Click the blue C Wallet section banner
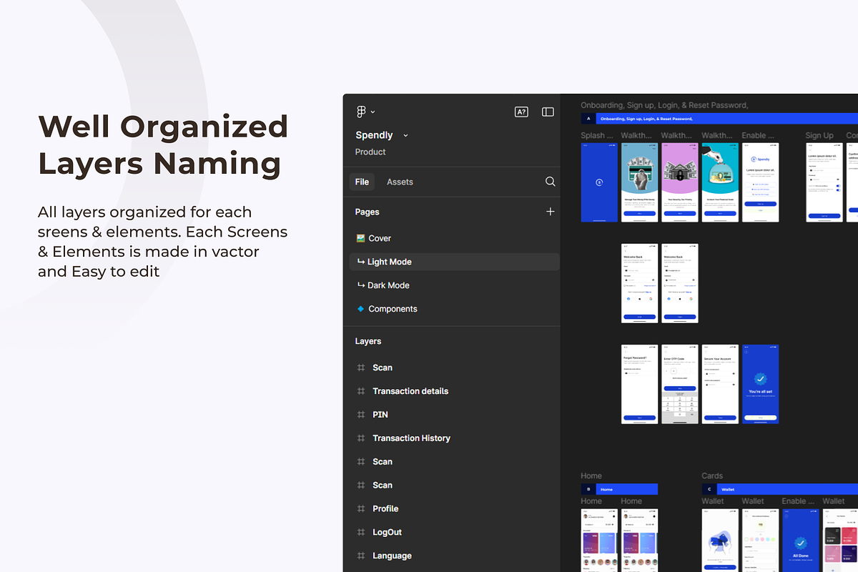858x572 pixels. pos(780,489)
